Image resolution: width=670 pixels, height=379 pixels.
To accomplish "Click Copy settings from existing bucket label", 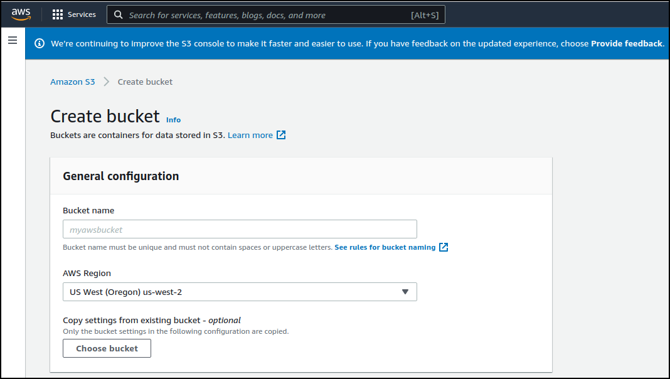I will pyautogui.click(x=152, y=320).
